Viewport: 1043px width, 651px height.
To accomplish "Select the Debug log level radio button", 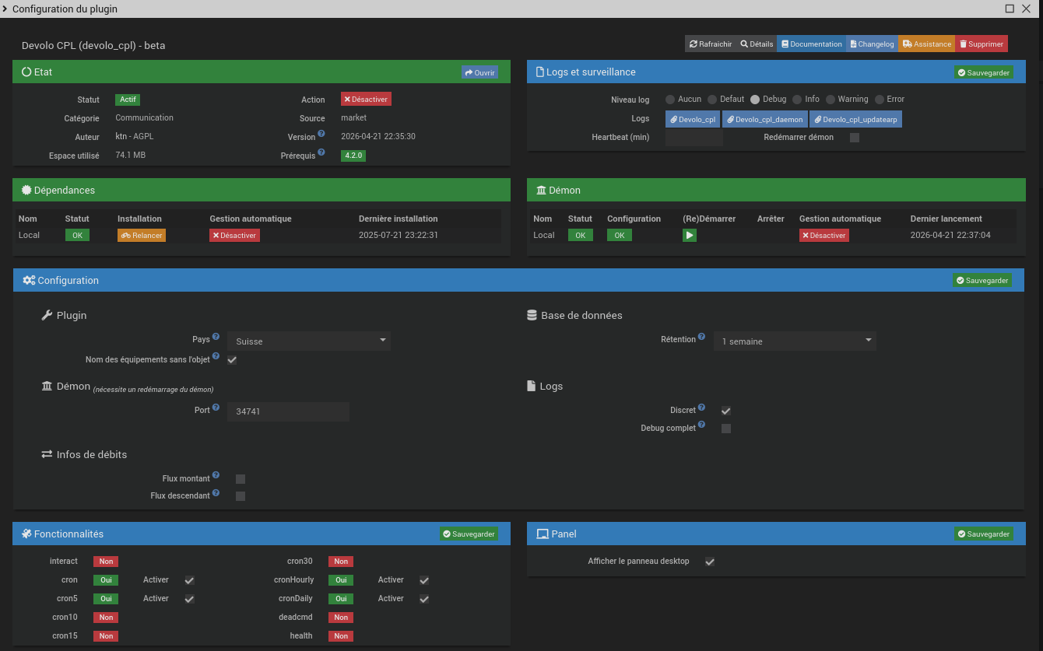I will [x=753, y=100].
